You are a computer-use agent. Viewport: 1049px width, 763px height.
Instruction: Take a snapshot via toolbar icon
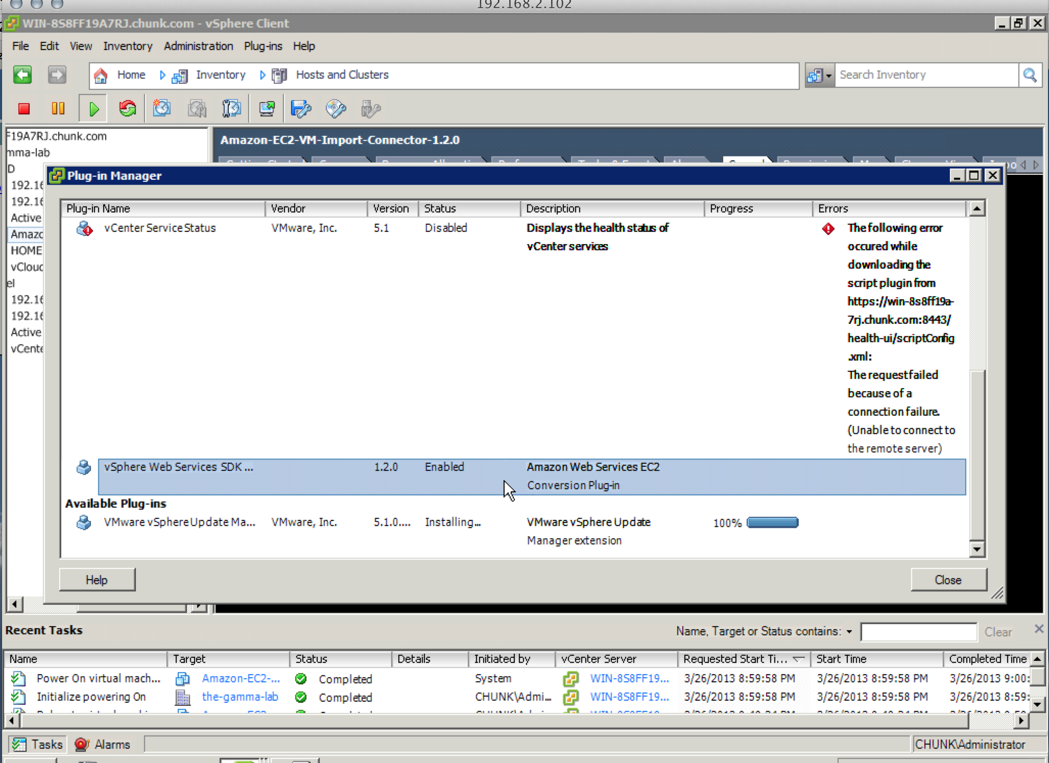(162, 109)
